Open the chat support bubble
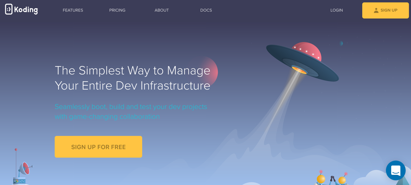411x185 pixels. (x=396, y=170)
